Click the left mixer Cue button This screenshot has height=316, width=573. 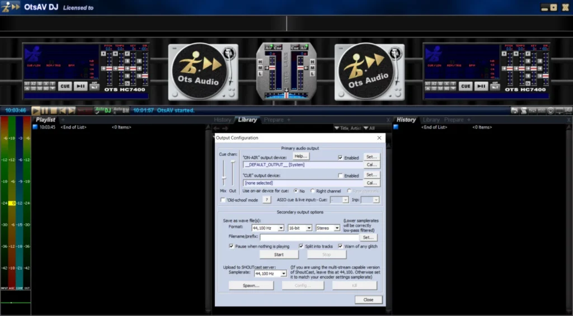click(278, 48)
